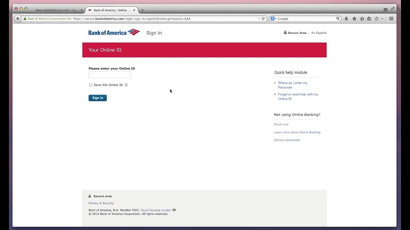Click Bank of America Corporation (US) identity label

point(50,19)
